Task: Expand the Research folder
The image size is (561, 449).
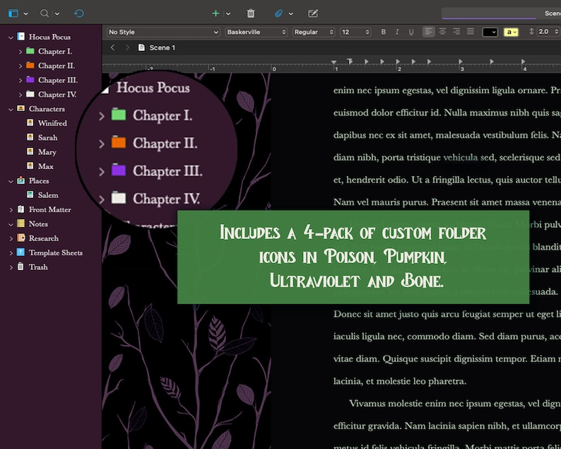Action: 11,238
